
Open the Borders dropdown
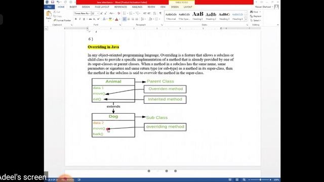[159, 19]
